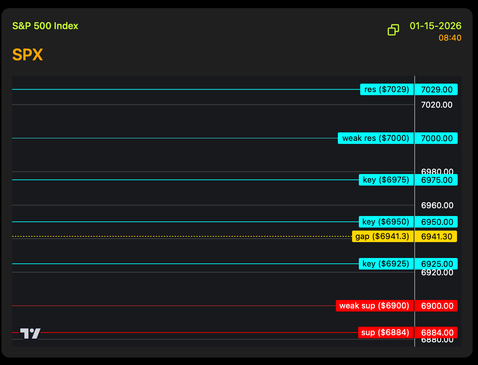Click the S&P 500 Index title
The width and height of the screenshot is (478, 365).
tap(45, 26)
